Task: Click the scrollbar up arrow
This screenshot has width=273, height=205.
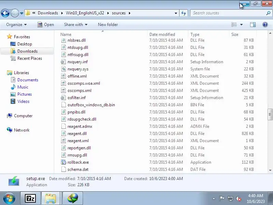Action: point(270,33)
